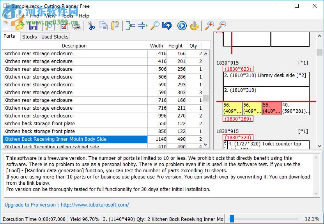
Task: Open the Find menu
Action: click(x=35, y=16)
